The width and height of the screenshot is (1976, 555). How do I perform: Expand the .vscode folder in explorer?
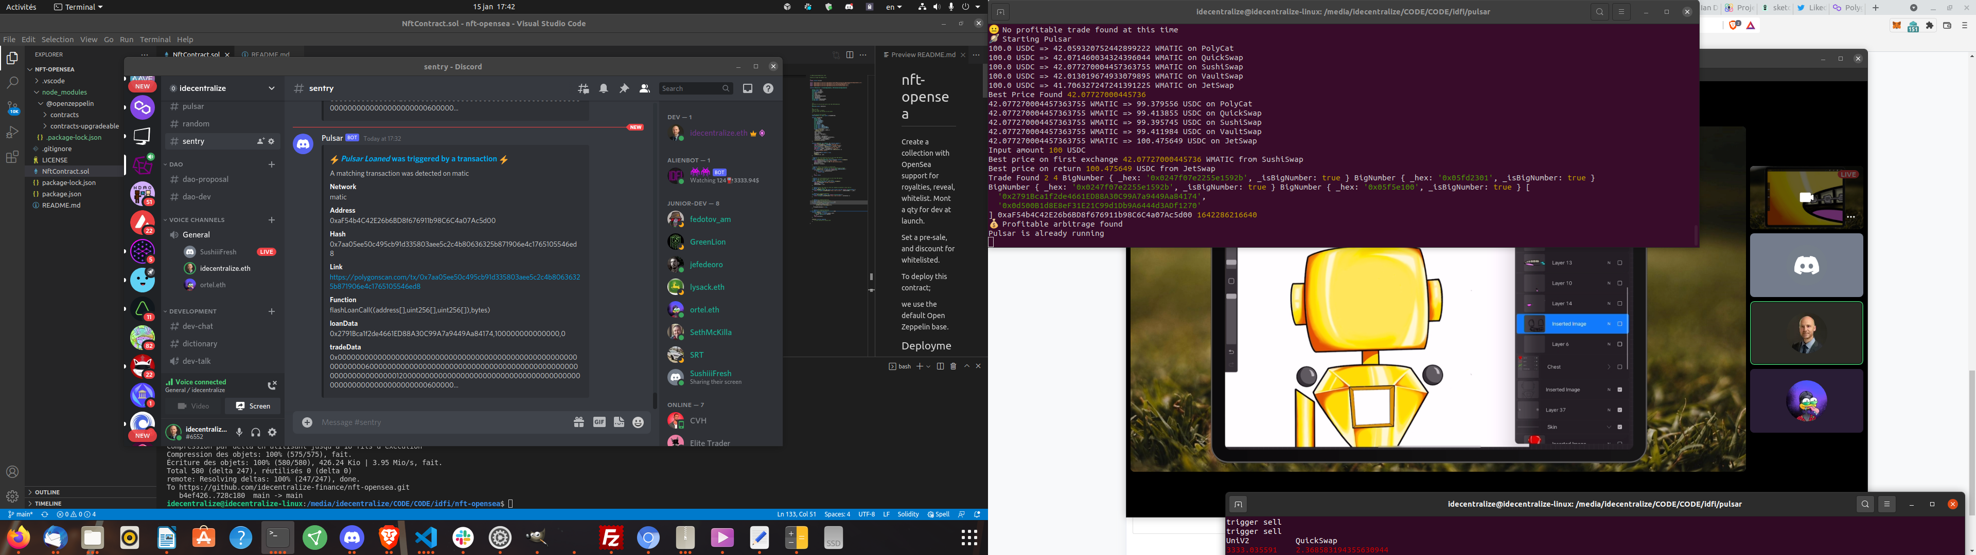click(x=54, y=81)
